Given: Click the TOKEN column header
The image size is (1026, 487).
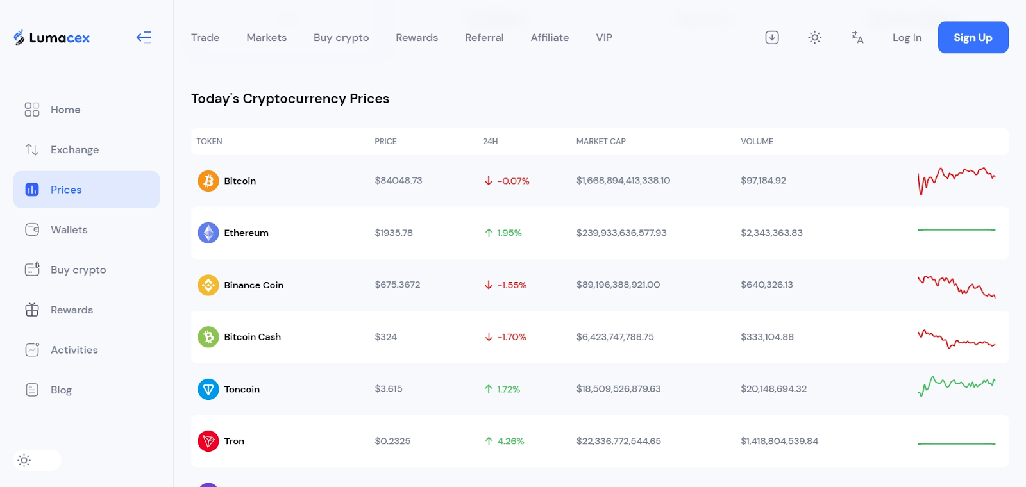Looking at the screenshot, I should pos(209,142).
